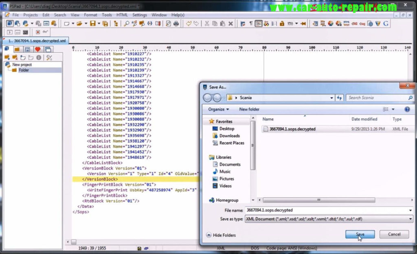417x254 pixels.
Task: Toggle word wrap in the toolbar
Action: pyautogui.click(x=243, y=23)
